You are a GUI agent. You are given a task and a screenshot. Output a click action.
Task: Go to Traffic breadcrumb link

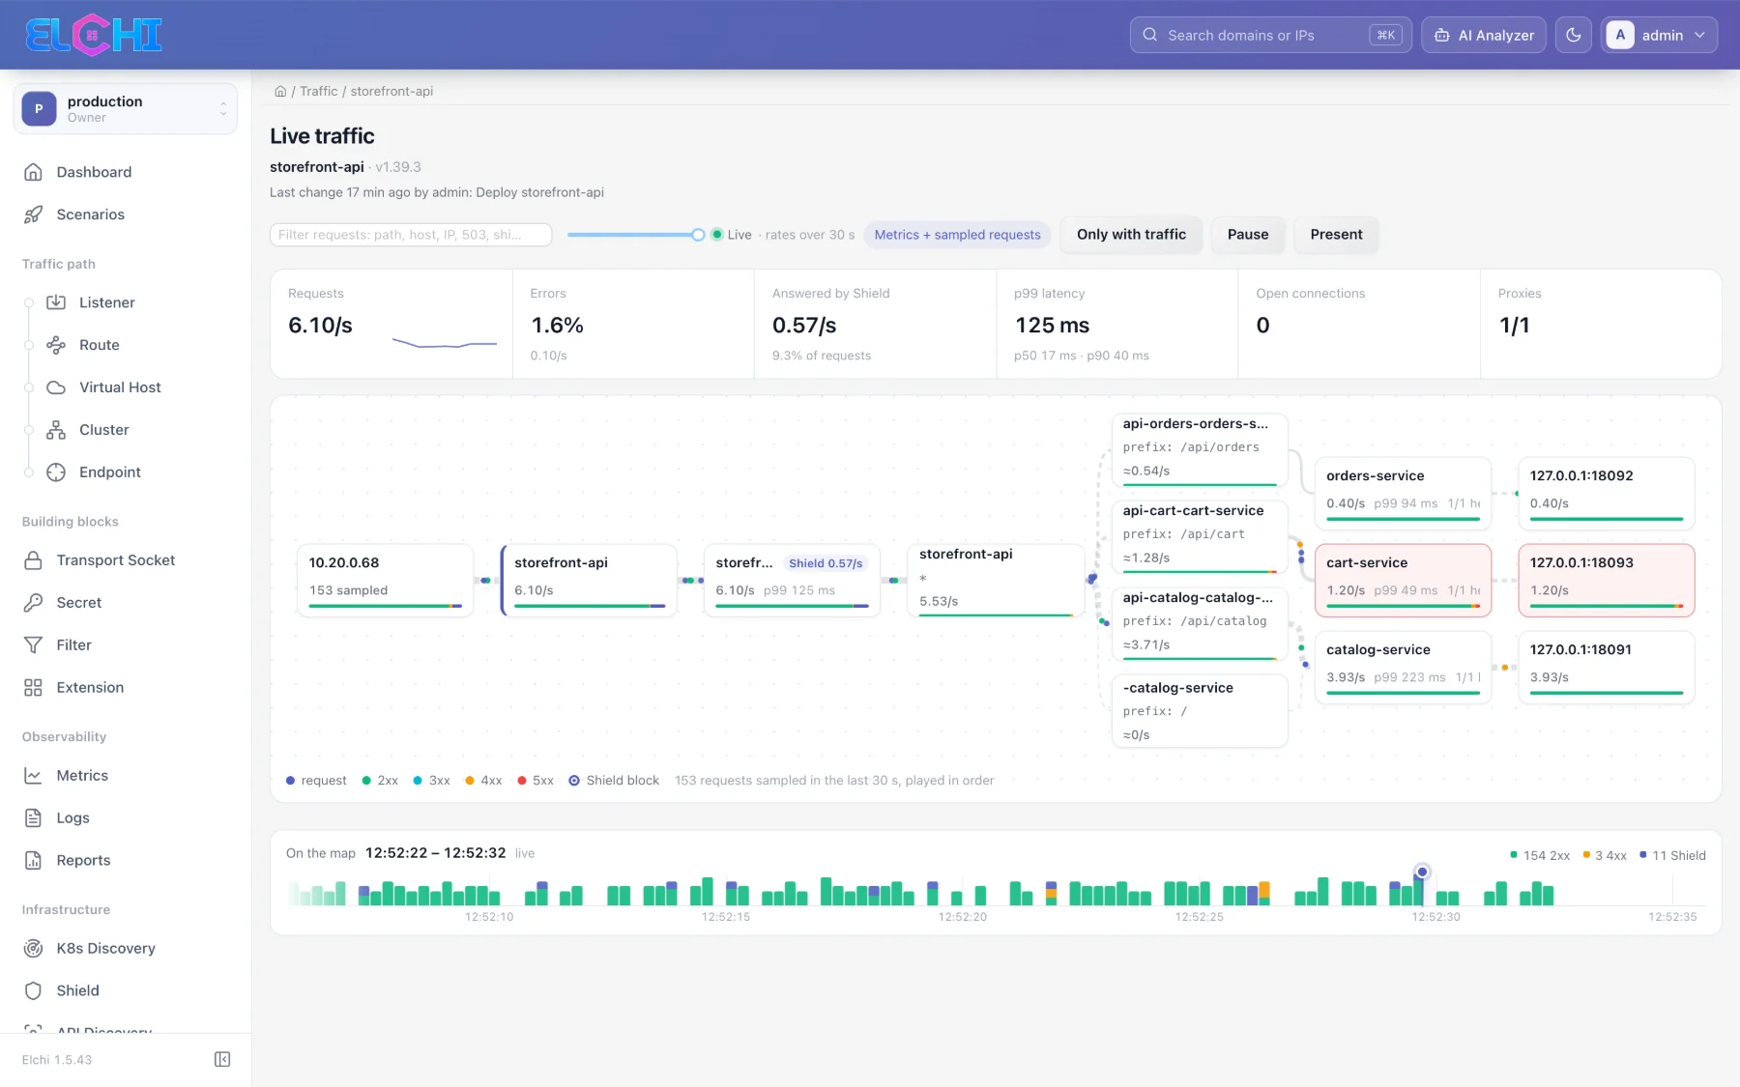[x=318, y=92]
